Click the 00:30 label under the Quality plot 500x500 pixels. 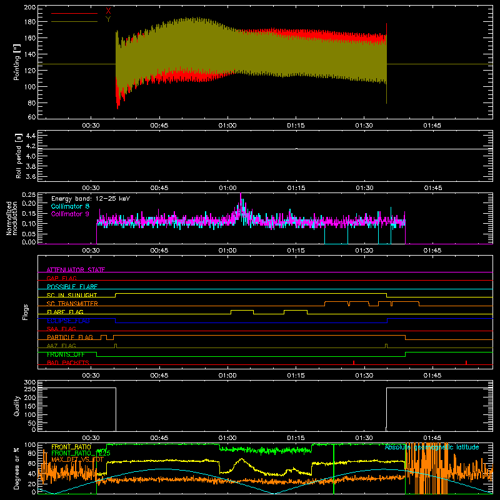click(x=91, y=438)
